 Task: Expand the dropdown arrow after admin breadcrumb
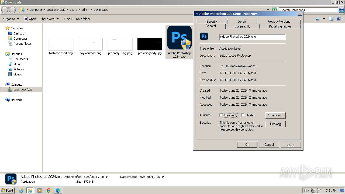[91, 10]
